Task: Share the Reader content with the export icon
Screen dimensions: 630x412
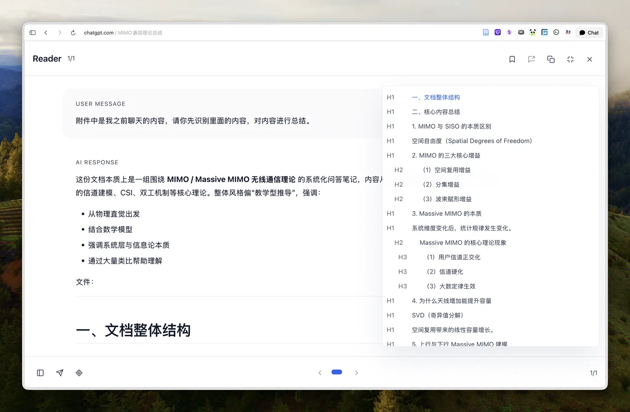Action: pyautogui.click(x=531, y=59)
